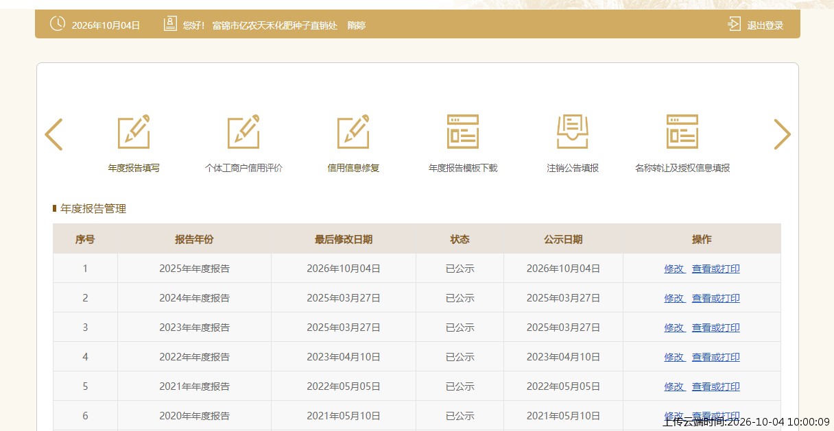834x431 pixels.
Task: Open the 年度报告模板下载 icon
Action: [463, 132]
